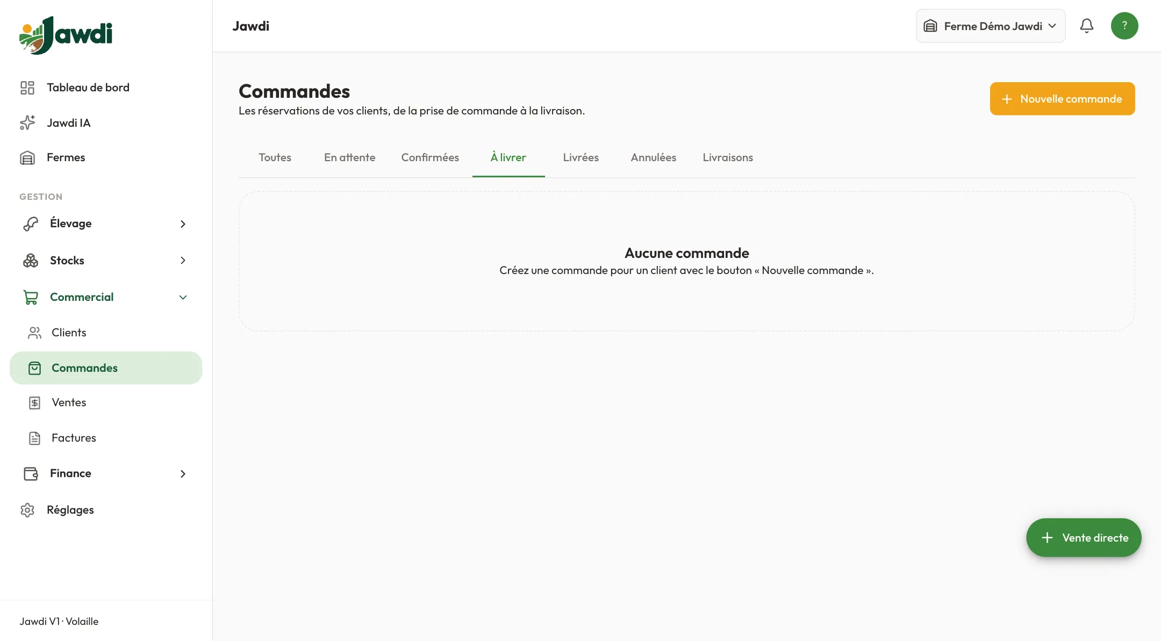Click the Nouvelle commande button
Screen dimensions: 1161x641
pos(1062,99)
